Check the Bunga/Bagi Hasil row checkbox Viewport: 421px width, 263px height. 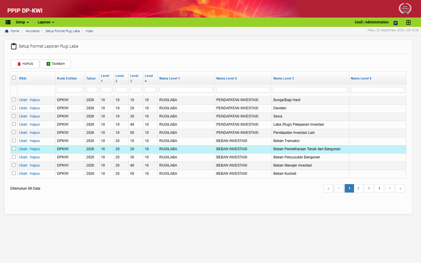[14, 100]
